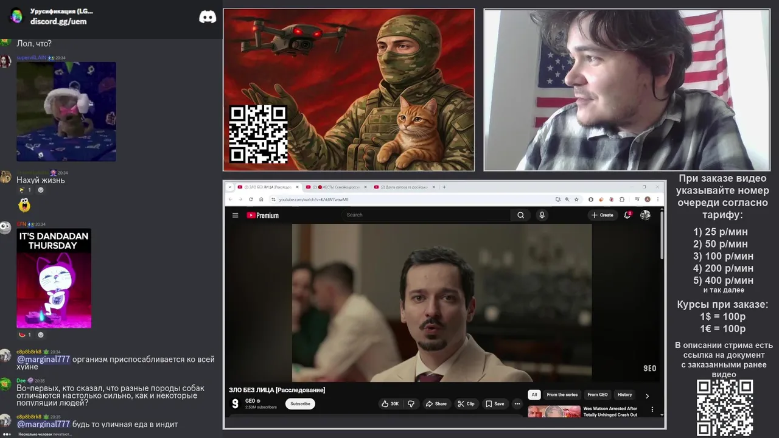Click the Discord logo in the overlay
The width and height of the screenshot is (779, 438).
tap(208, 17)
